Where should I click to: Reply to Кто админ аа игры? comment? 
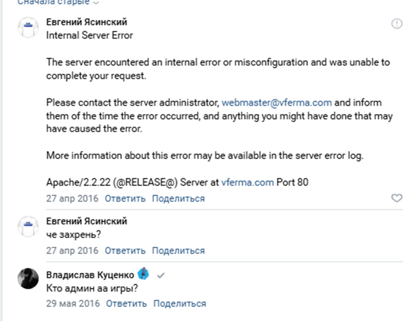pyautogui.click(x=126, y=303)
